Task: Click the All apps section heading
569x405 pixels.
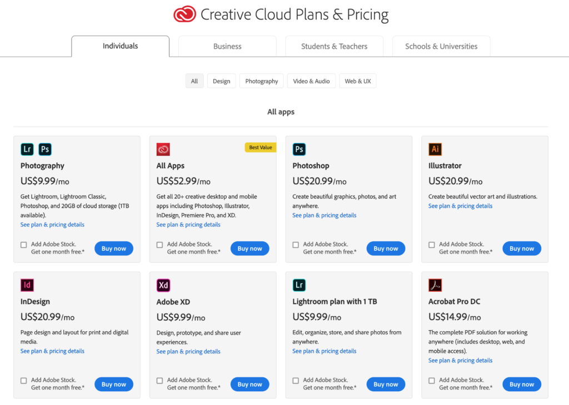Action: click(281, 112)
